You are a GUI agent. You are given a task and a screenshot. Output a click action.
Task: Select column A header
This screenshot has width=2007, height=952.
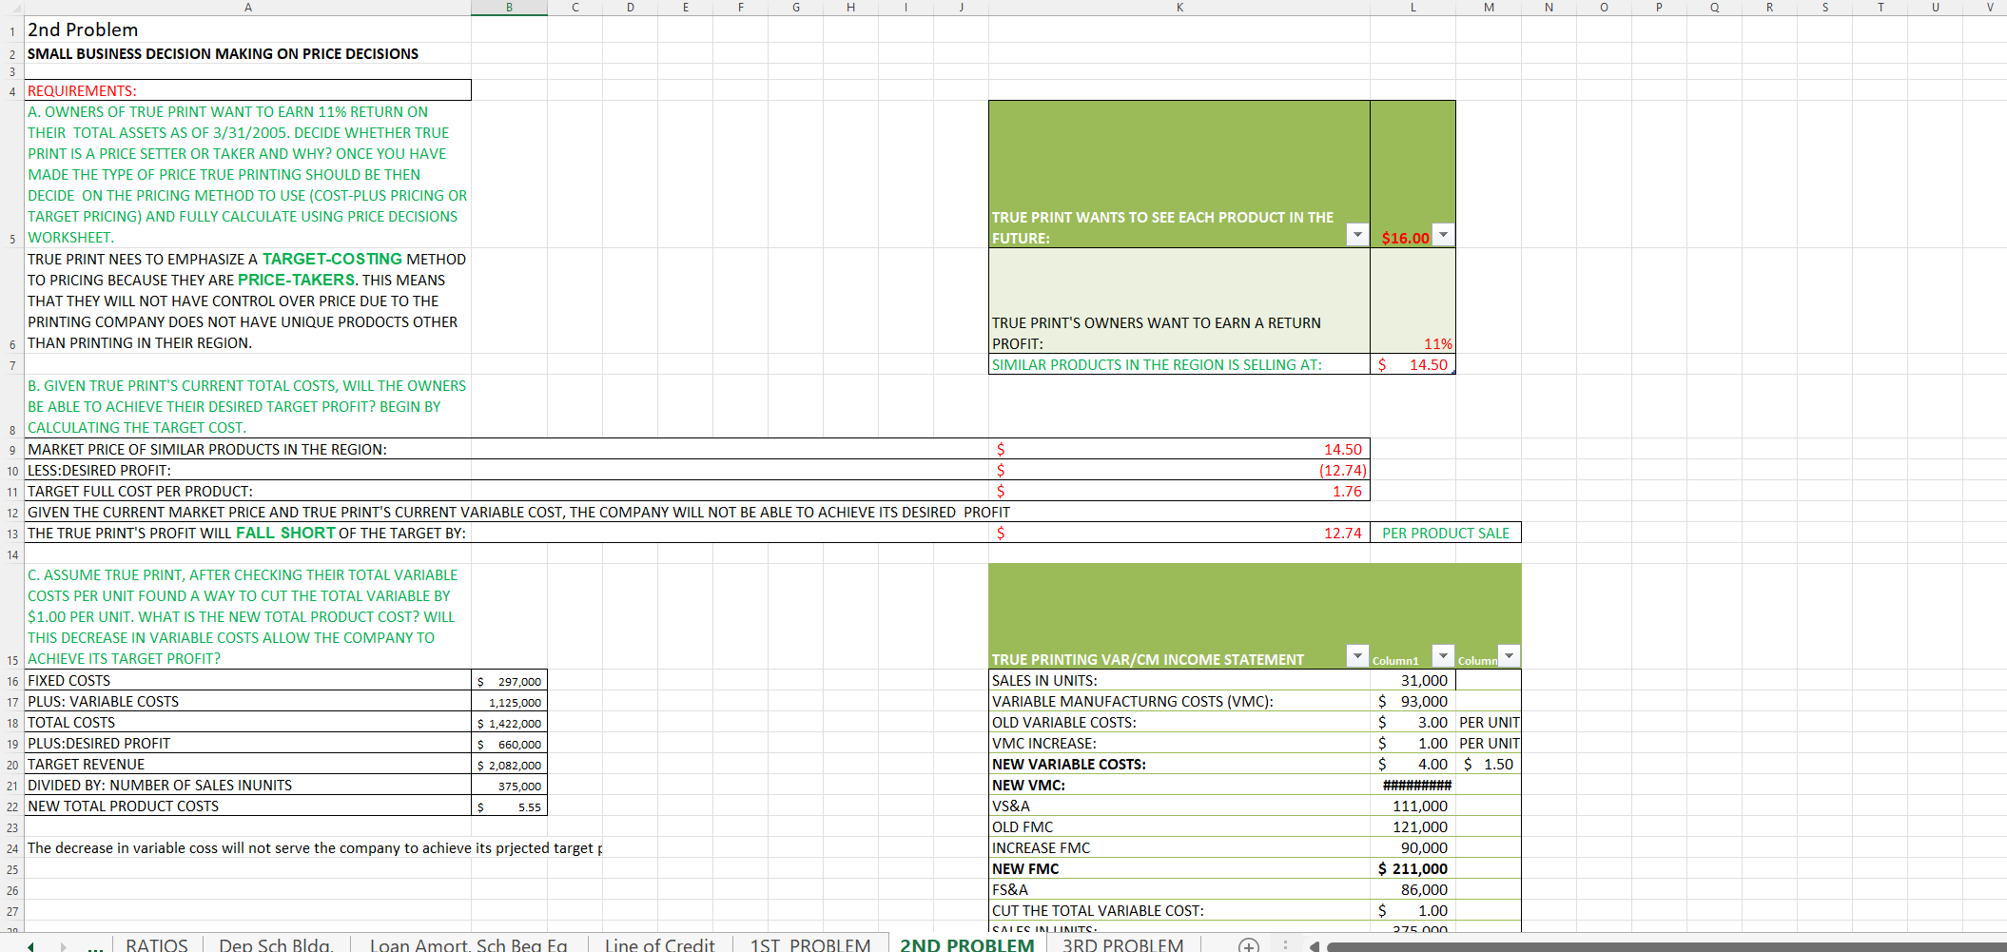tap(248, 8)
